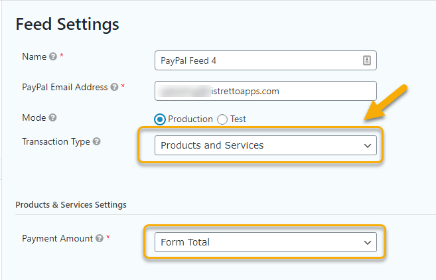
Task: Open the Products and Services transaction type dropdown
Action: [x=265, y=145]
